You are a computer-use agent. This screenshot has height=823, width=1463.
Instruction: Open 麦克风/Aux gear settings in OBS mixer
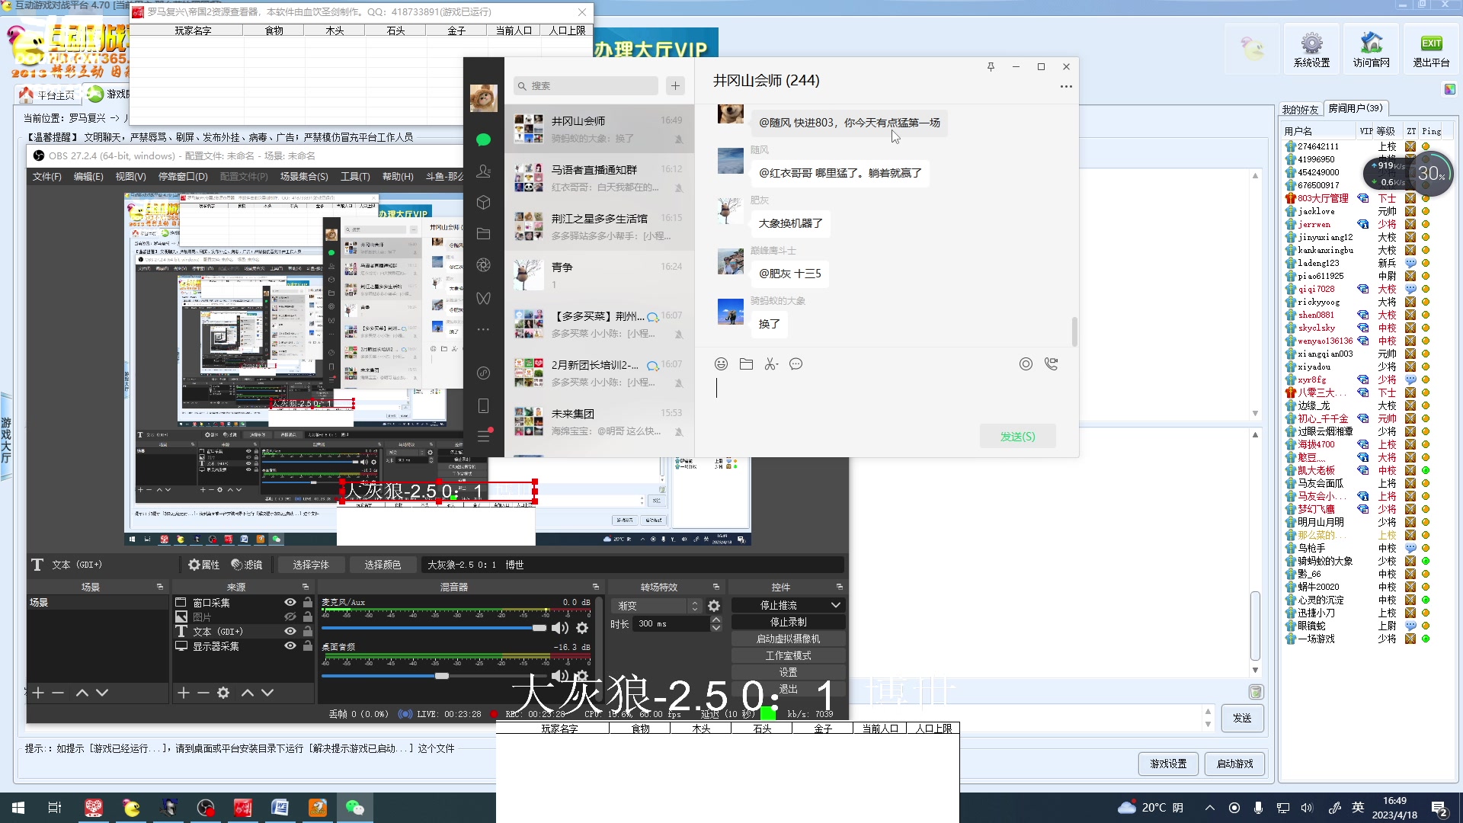(x=582, y=628)
